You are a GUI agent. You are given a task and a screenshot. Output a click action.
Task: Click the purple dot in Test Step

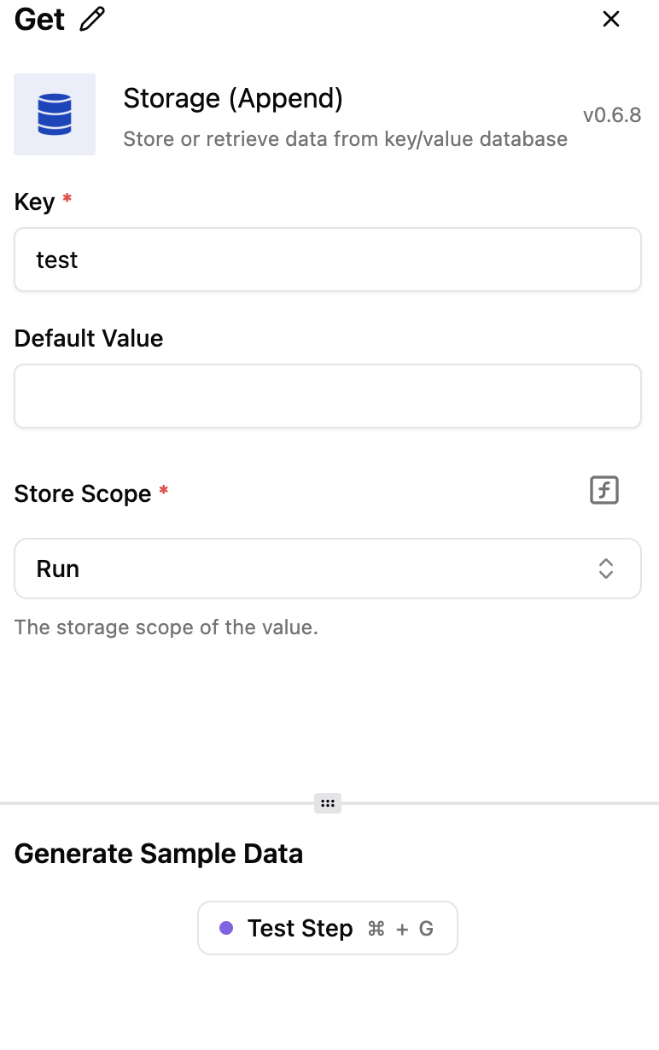(x=226, y=928)
